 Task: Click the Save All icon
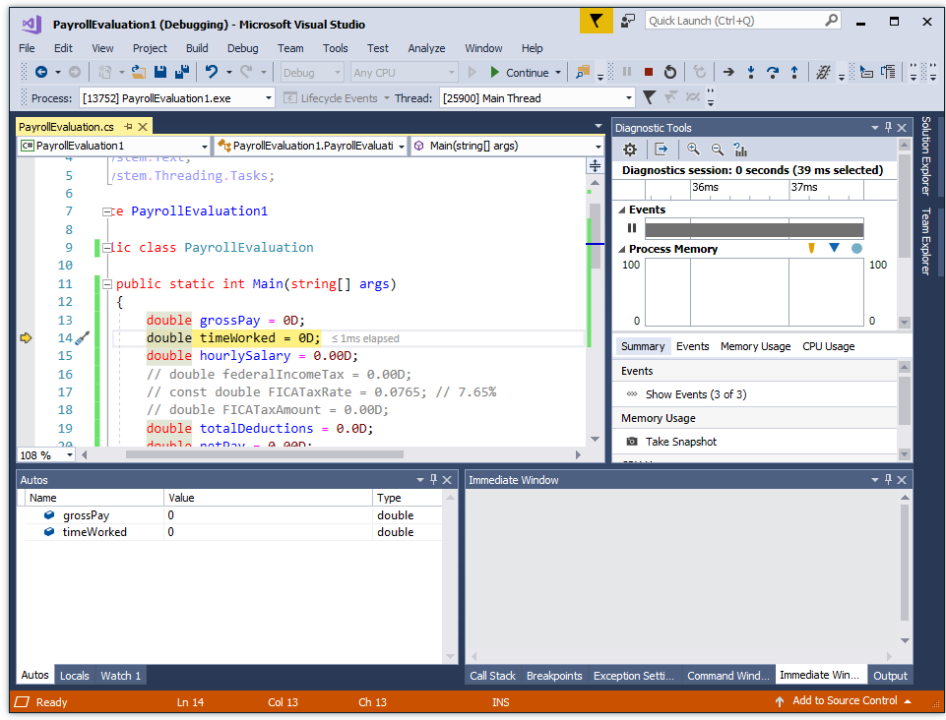coord(182,73)
